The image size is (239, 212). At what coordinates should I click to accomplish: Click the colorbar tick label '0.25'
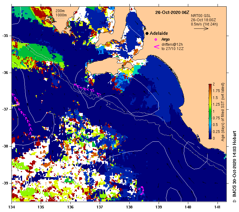(216, 132)
